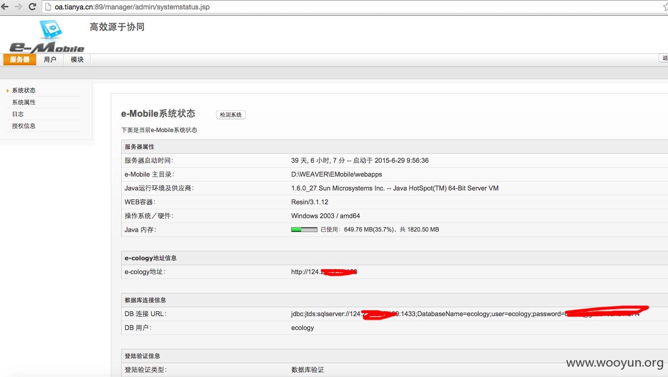Select the 数据库验证 value

[308, 370]
